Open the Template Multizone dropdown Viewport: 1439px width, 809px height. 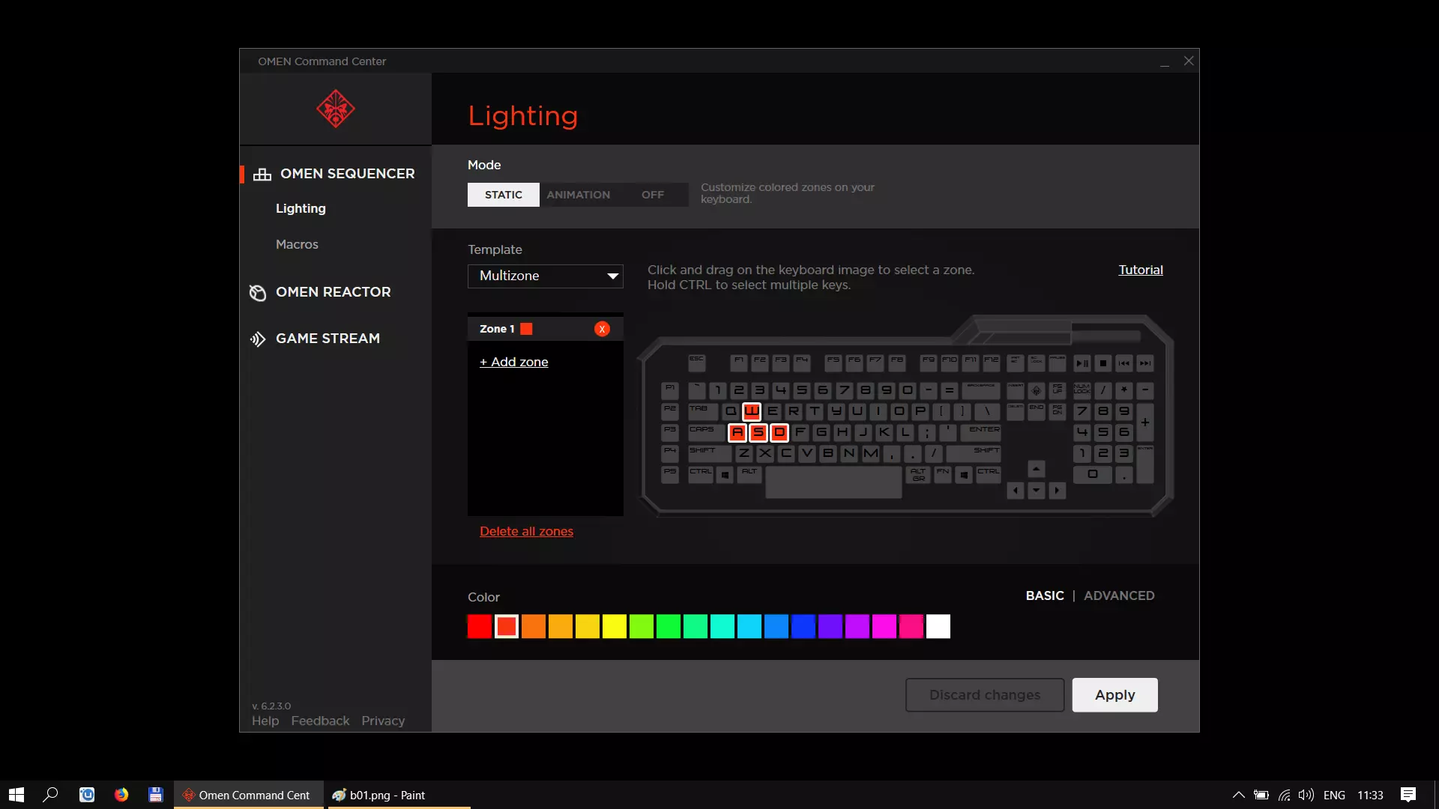tap(546, 276)
